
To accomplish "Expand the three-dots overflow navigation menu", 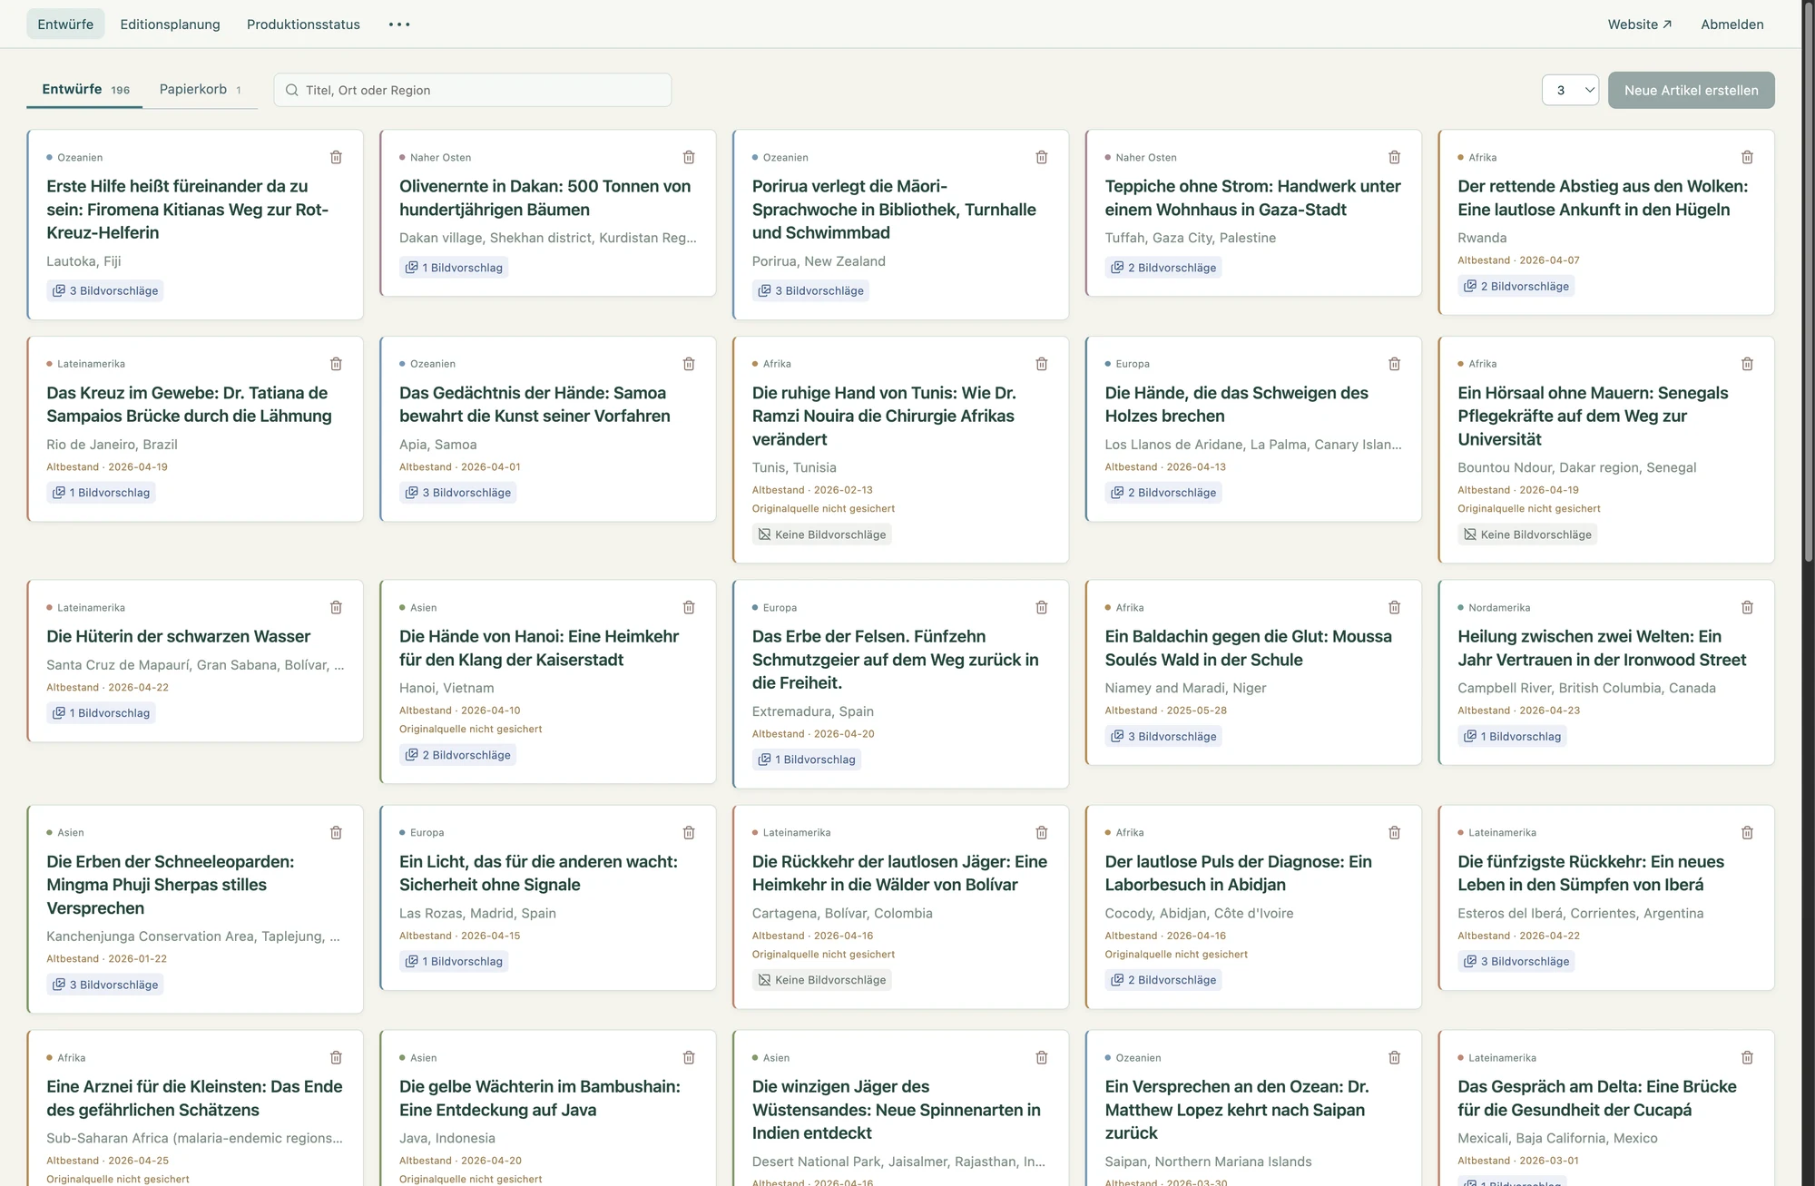I will (x=399, y=25).
